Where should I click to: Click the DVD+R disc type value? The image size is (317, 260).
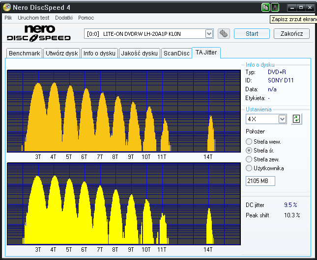point(277,72)
